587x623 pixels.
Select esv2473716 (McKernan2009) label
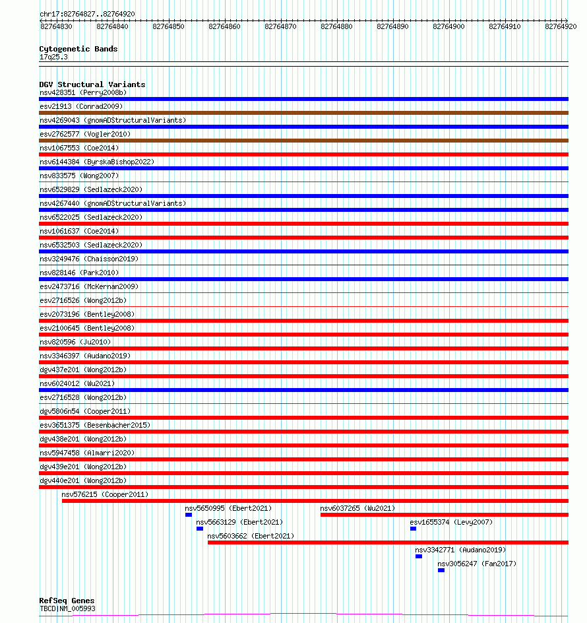point(89,286)
